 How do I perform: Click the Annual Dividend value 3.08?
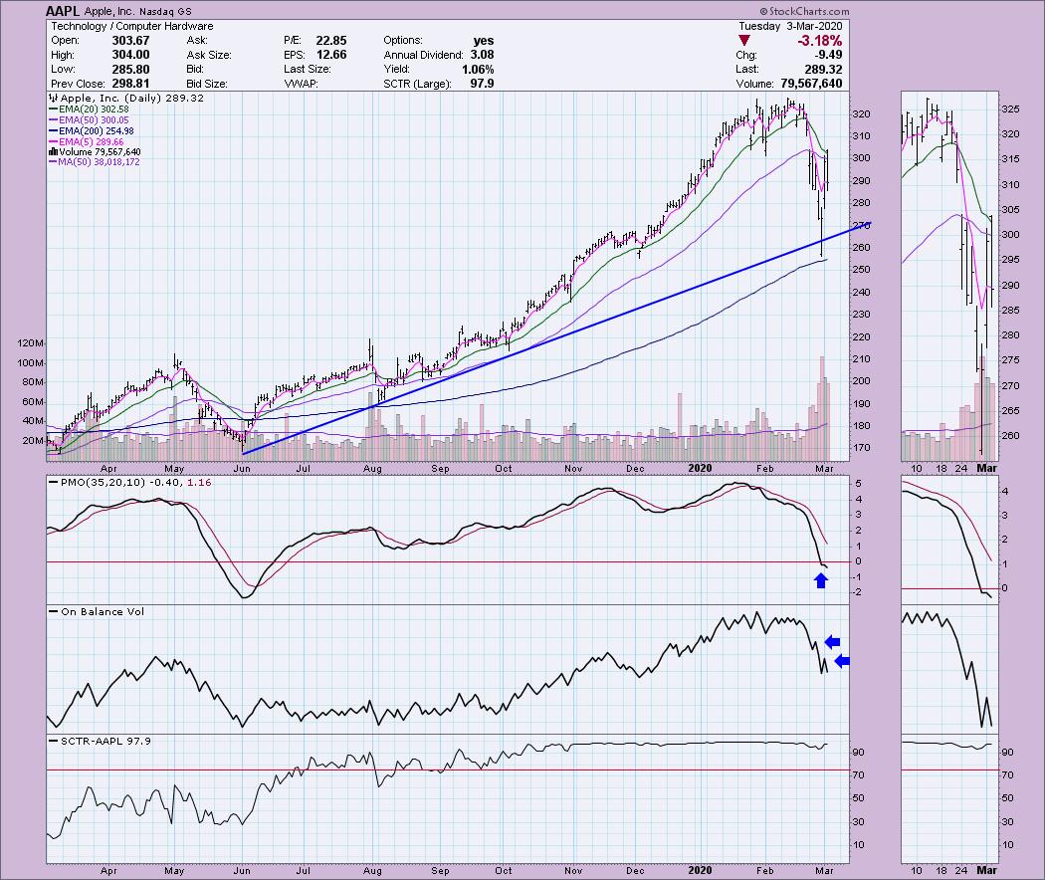482,55
